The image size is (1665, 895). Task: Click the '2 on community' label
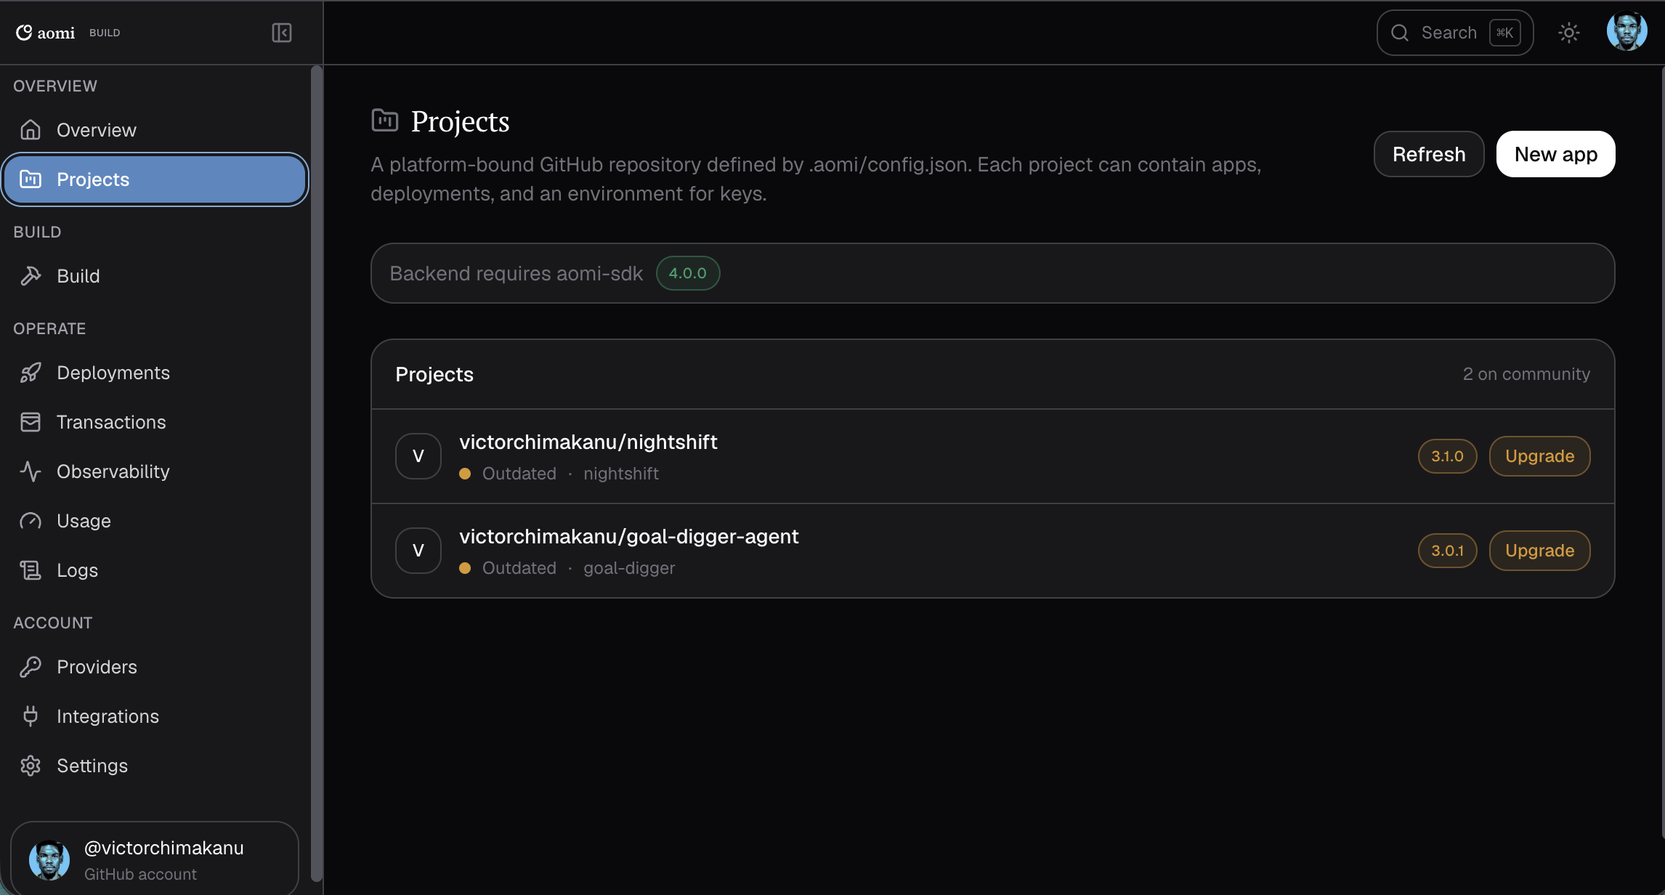[1526, 374]
